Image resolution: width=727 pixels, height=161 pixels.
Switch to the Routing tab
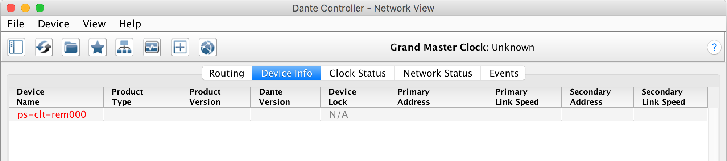[x=227, y=73]
